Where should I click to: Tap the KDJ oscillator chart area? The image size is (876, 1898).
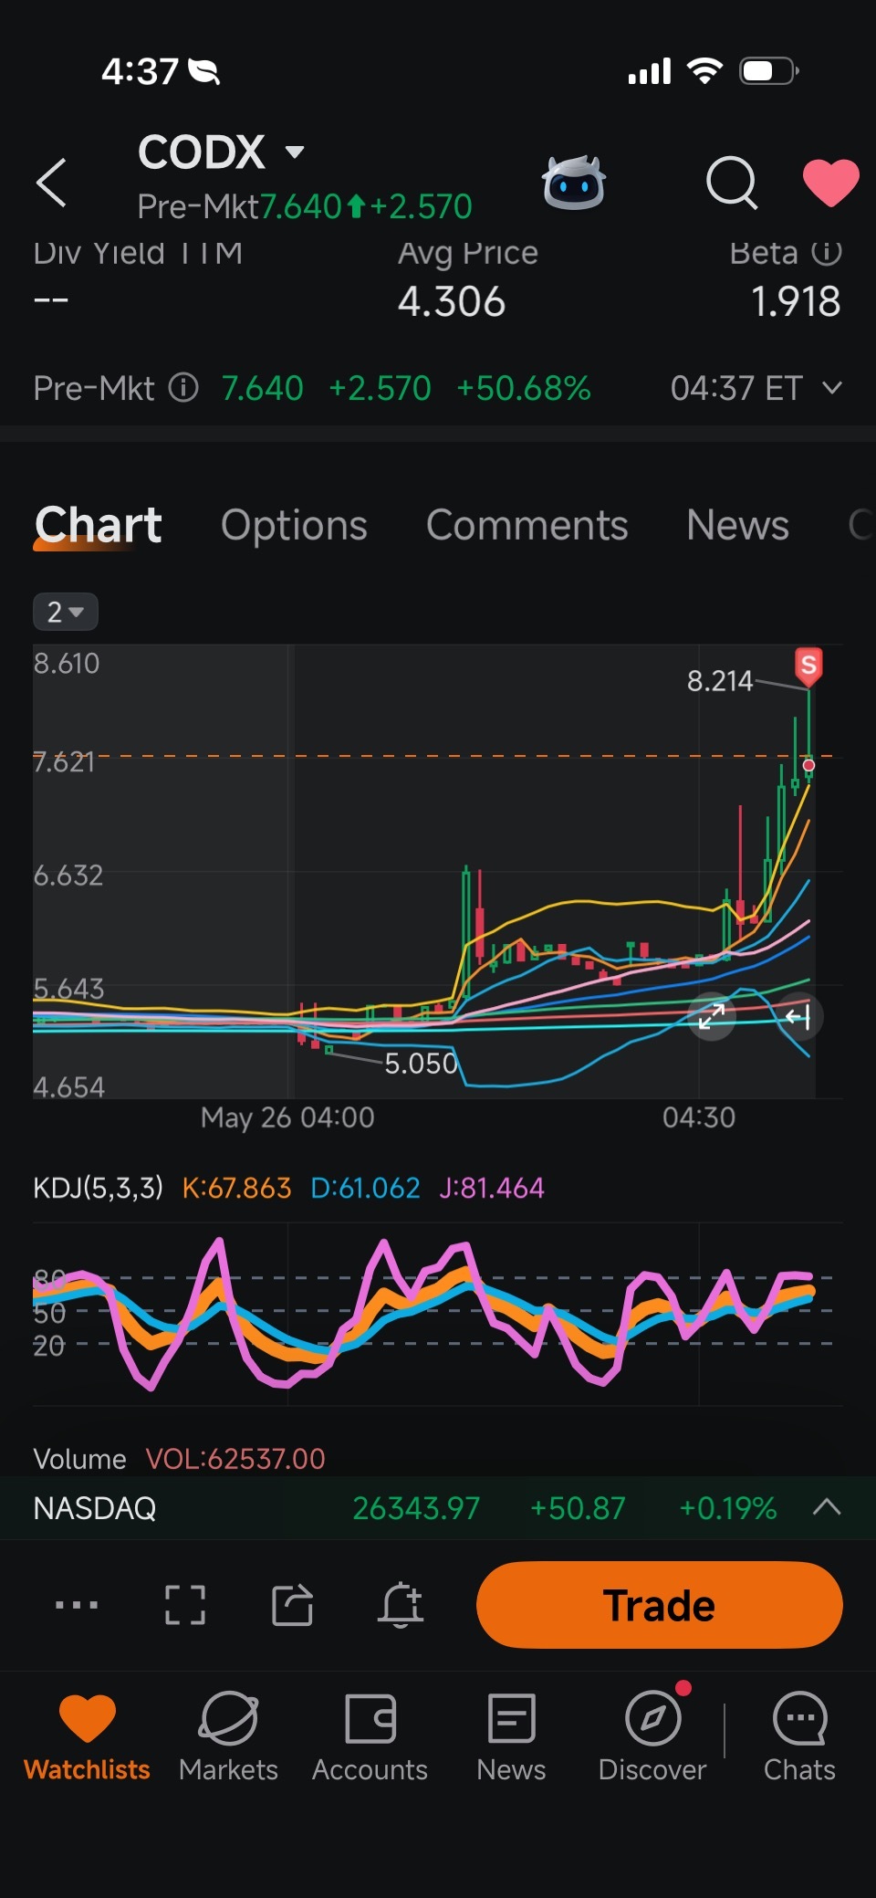[x=438, y=1313]
